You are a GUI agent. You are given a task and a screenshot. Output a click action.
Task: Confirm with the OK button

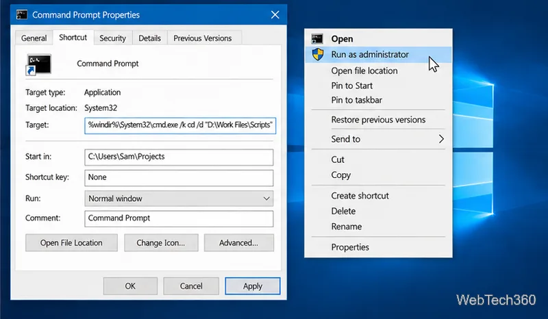click(130, 286)
